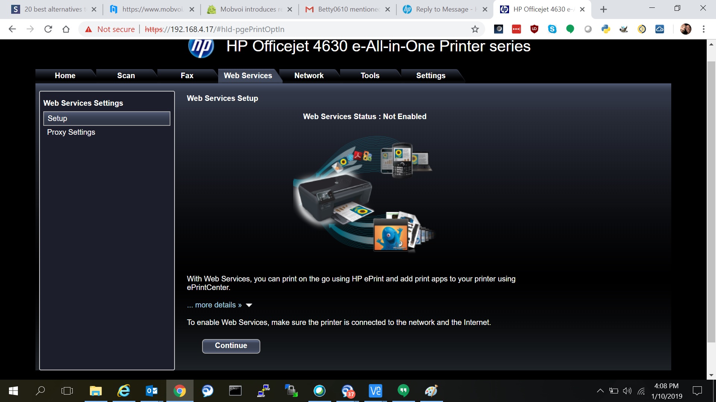Screen dimensions: 716x402
Task: Open the Tools tab
Action: pos(370,76)
